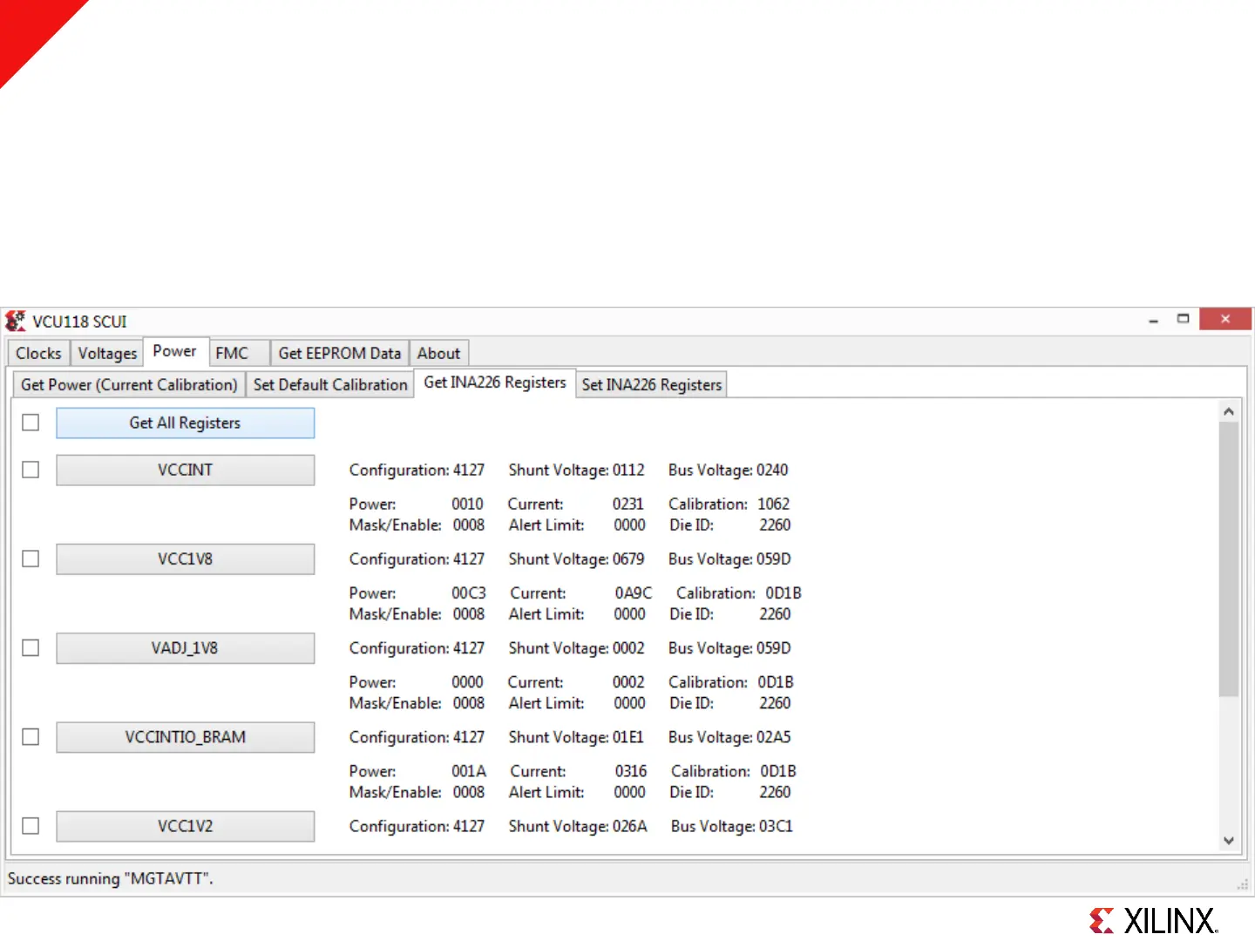Click the VCCINTIO_BRAM Bus Voltage value 02A5
Viewport: 1255px width, 941px height.
(x=773, y=737)
